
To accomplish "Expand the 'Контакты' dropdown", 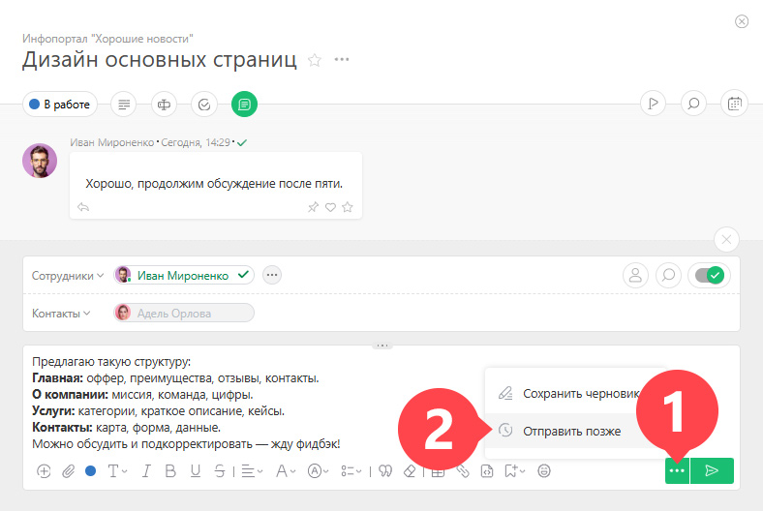I will [61, 314].
